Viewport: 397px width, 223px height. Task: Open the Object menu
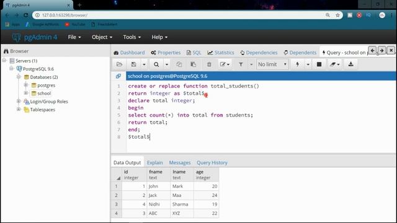102,37
